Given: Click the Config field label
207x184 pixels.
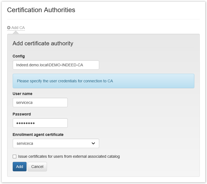Looking at the screenshot, I should tap(19, 56).
